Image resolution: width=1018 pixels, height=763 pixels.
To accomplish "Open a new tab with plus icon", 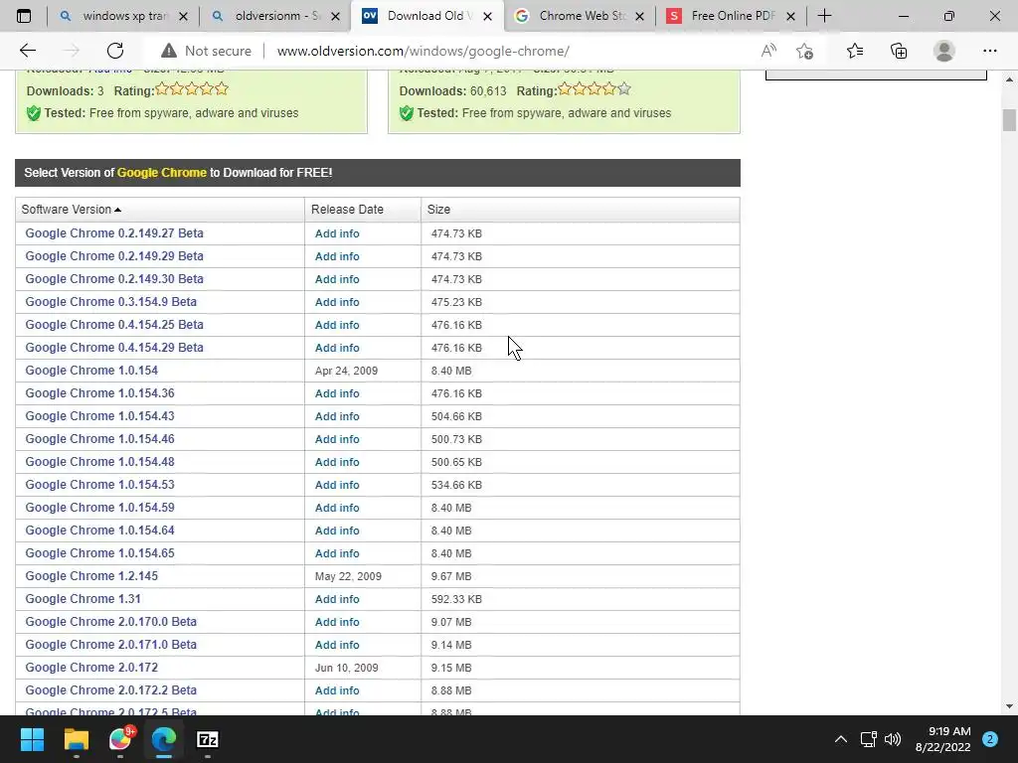I will click(824, 16).
